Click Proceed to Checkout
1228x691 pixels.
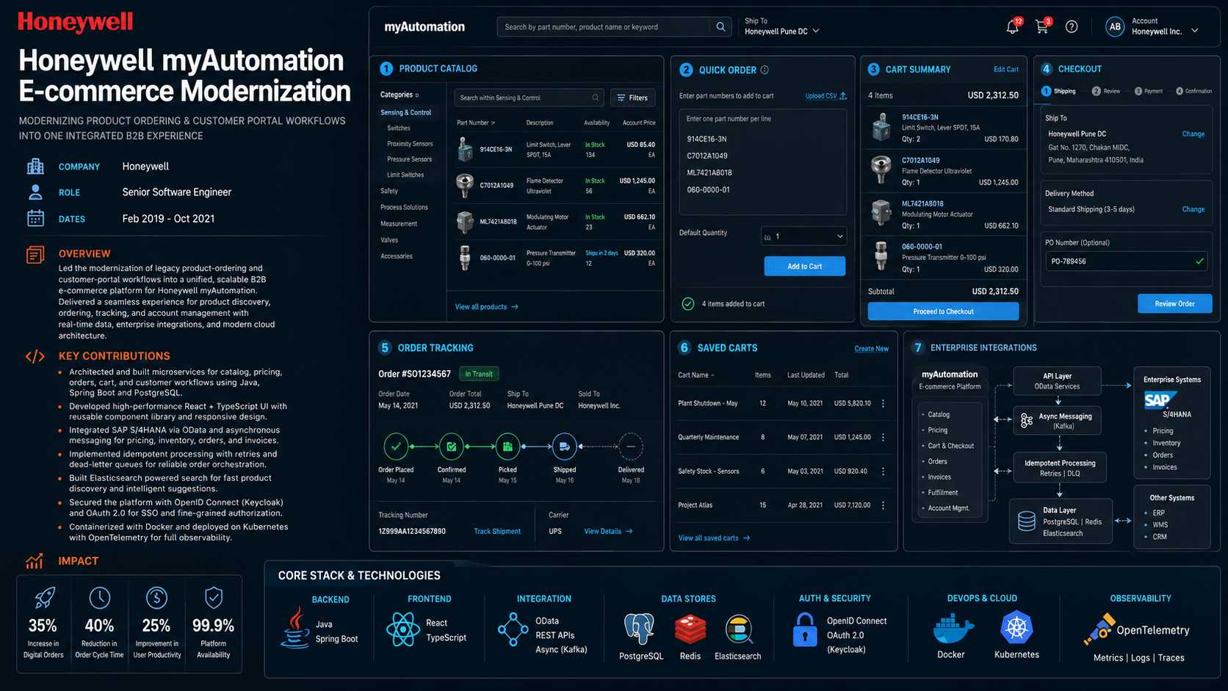tap(943, 311)
